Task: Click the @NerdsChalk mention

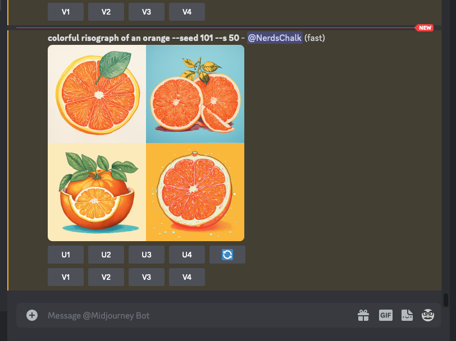Action: pyautogui.click(x=275, y=38)
